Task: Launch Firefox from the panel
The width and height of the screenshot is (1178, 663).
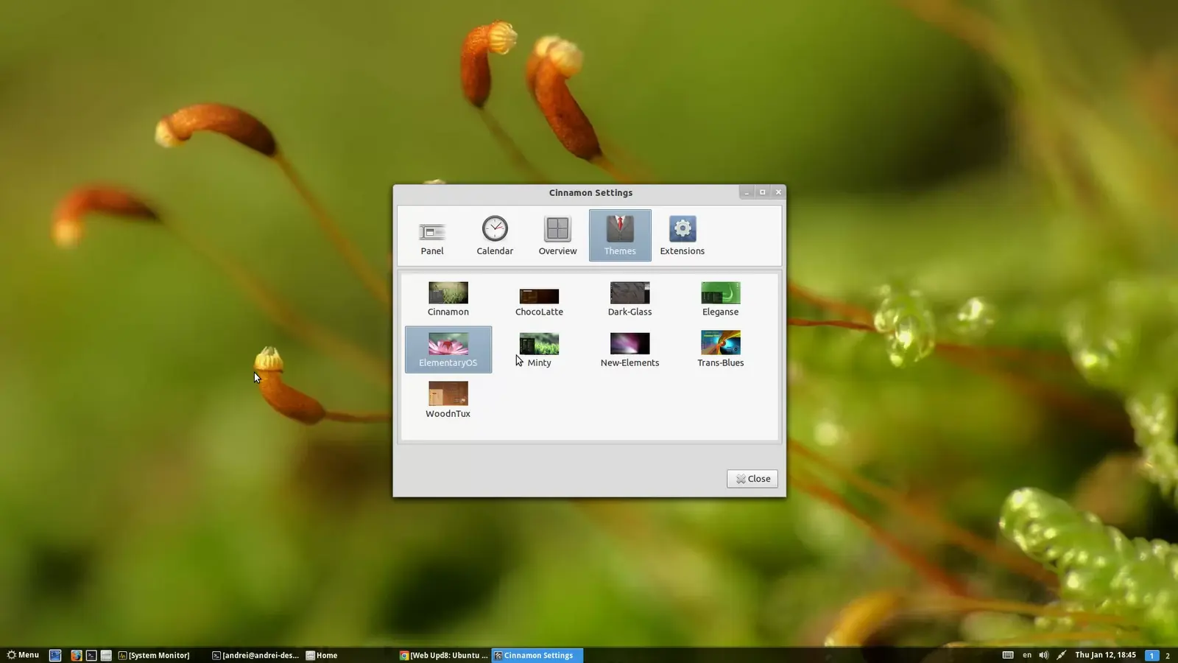Action: (x=76, y=656)
